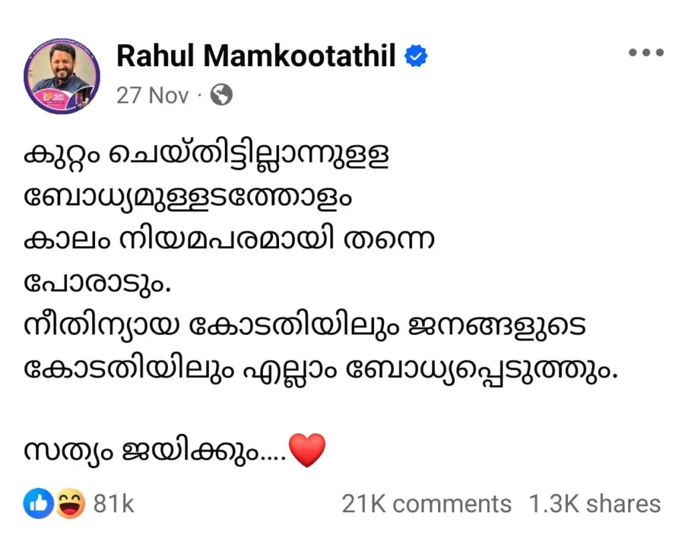Click the word നീതിന്യായ in the post
The width and height of the screenshot is (685, 541).
point(100,326)
